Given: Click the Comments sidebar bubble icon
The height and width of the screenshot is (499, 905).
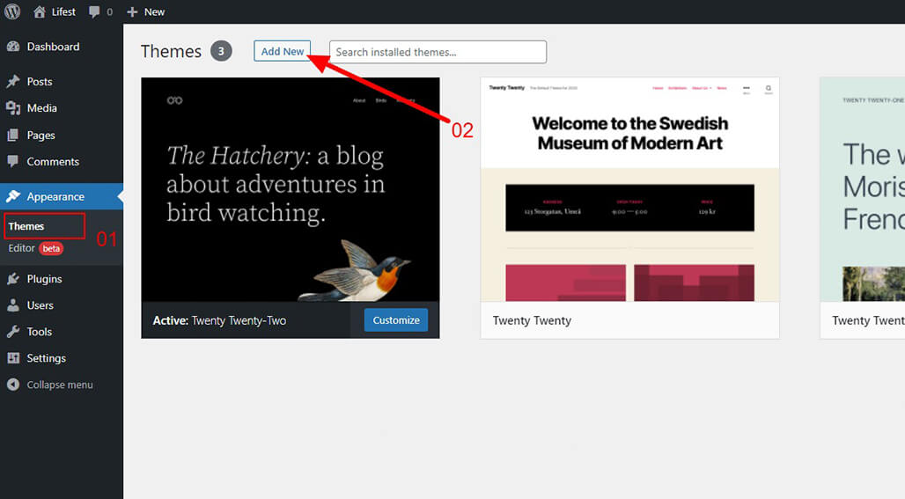Looking at the screenshot, I should (13, 162).
